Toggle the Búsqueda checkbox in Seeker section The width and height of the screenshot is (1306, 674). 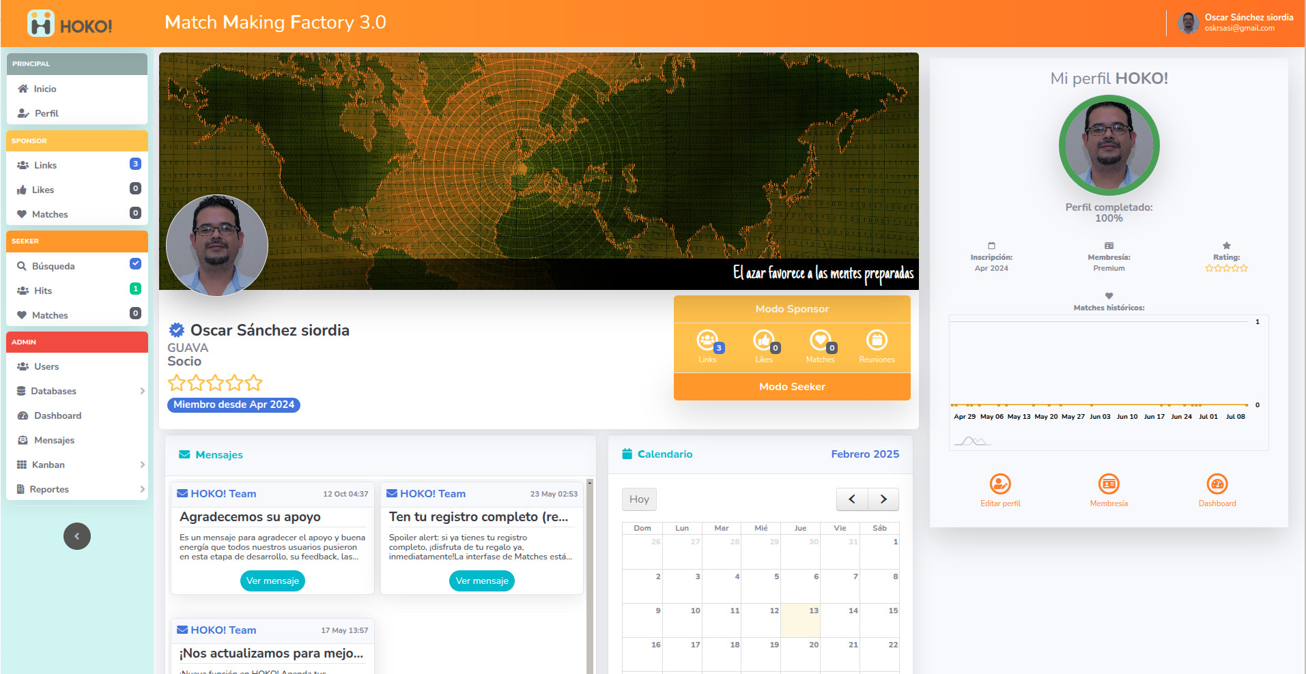[135, 264]
